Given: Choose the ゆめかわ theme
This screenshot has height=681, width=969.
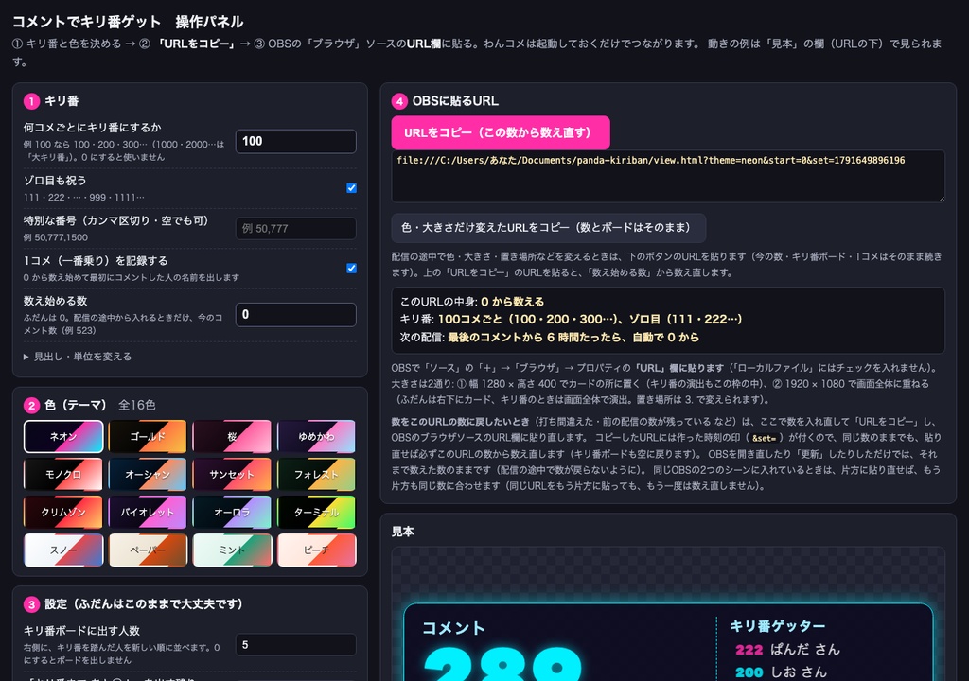Looking at the screenshot, I should coord(316,436).
